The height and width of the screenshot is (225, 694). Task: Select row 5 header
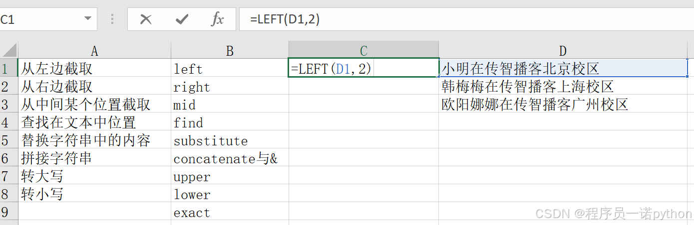coord(9,139)
